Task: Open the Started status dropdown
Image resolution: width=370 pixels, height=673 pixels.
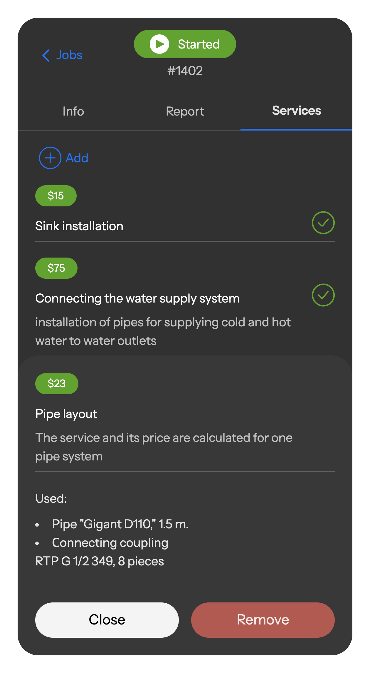Action: pyautogui.click(x=185, y=44)
